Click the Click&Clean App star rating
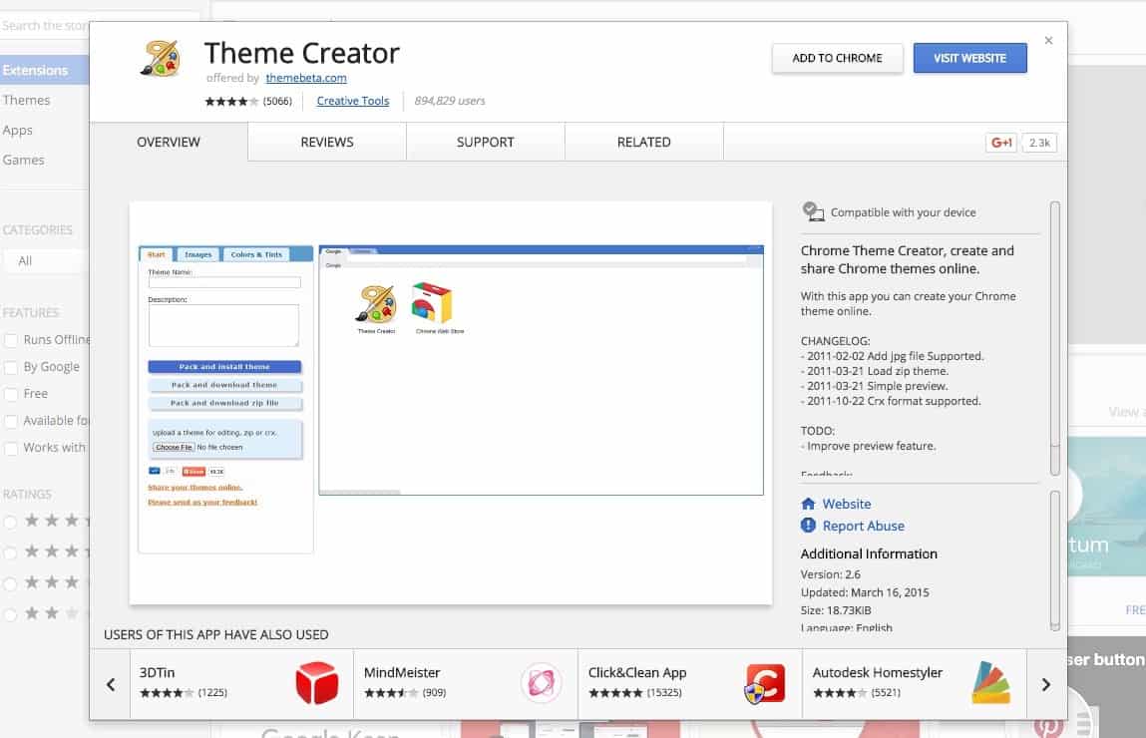This screenshot has height=738, width=1146. pyautogui.click(x=615, y=693)
